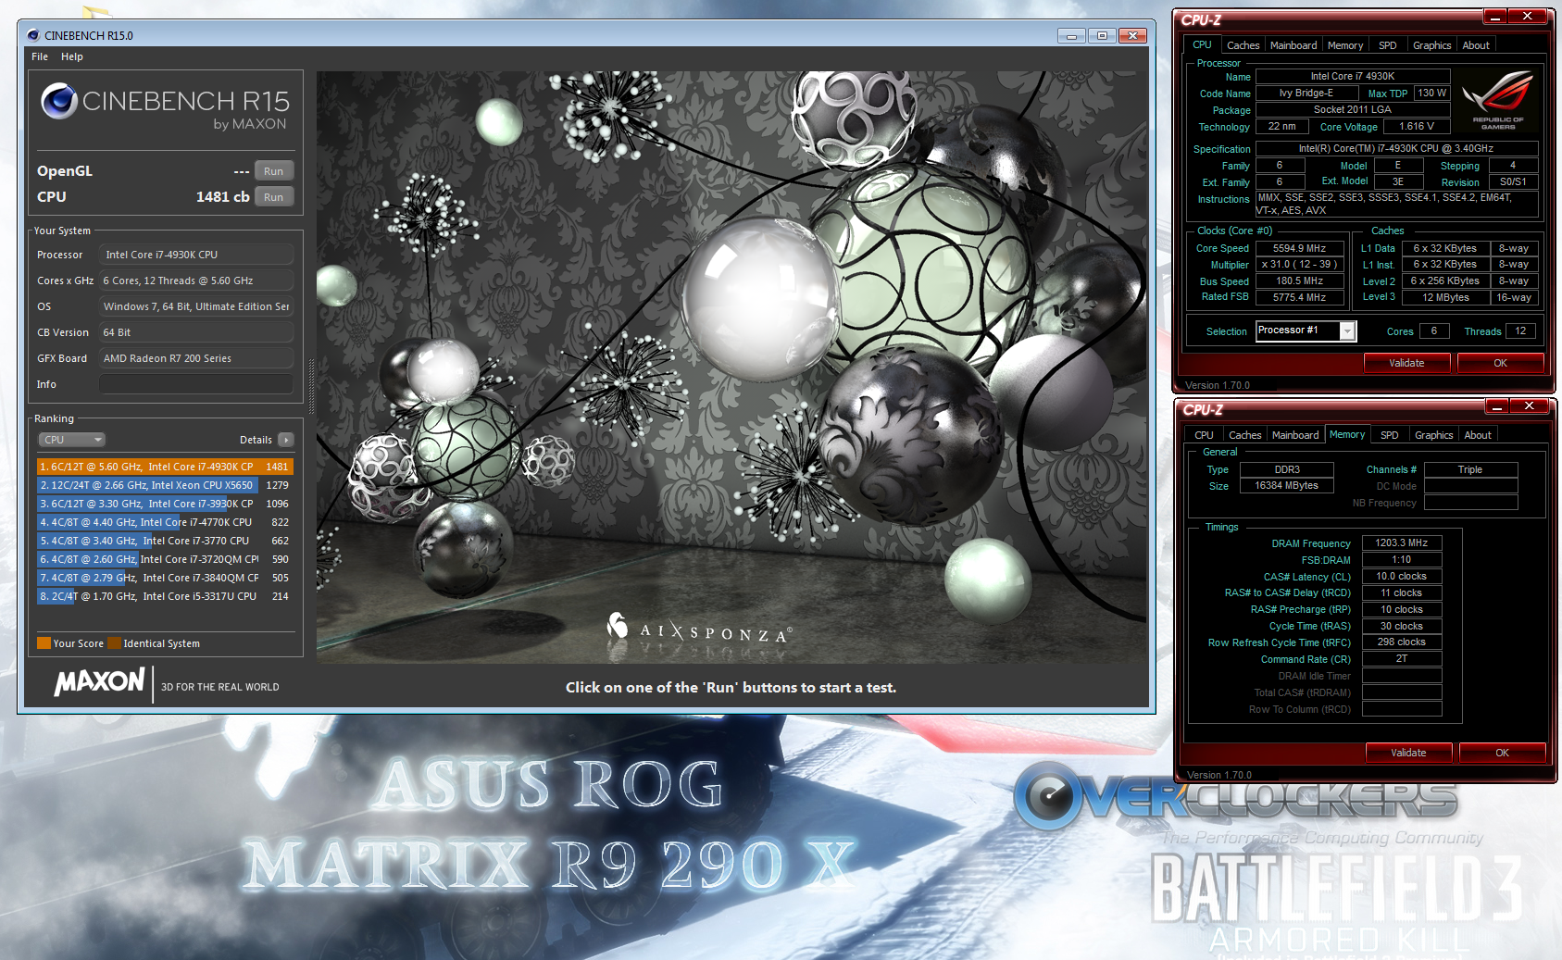Viewport: 1562px width, 960px height.
Task: Switch to Memory tab in upper CPU-Z window
Action: tap(1345, 45)
